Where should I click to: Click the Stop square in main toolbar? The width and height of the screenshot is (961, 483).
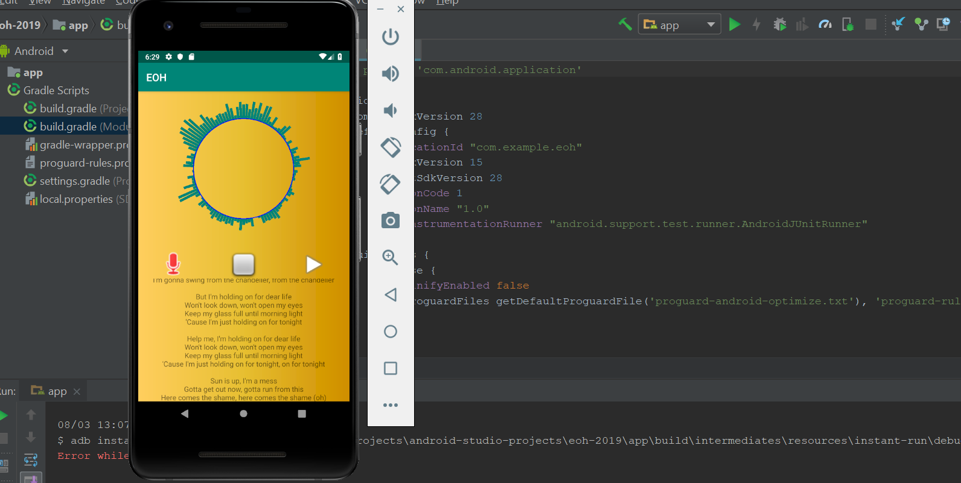click(x=870, y=24)
